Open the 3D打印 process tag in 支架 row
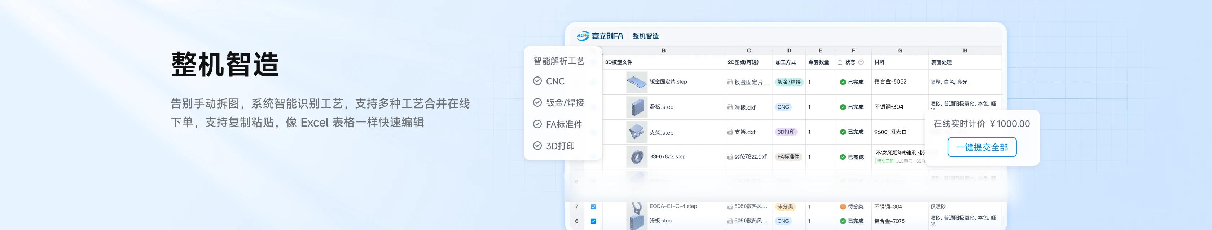The height and width of the screenshot is (230, 1212). click(786, 132)
